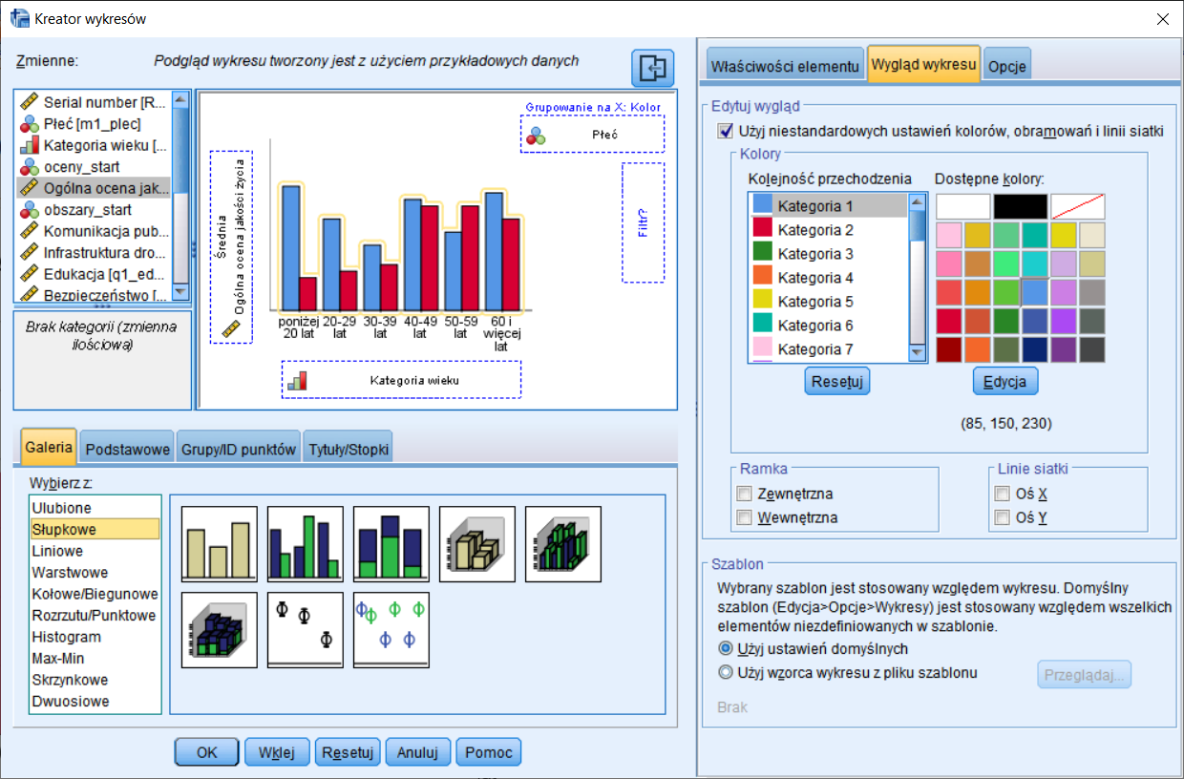Choose the stacked 3-D bar chart icon
Screen dimensions: 1184x779
(x=219, y=630)
